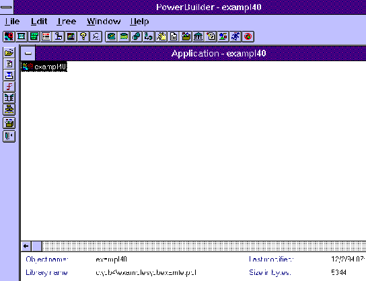The height and width of the screenshot is (281, 366).
Task: Click the blank document page icon in PowerBar
Action: pos(174,36)
